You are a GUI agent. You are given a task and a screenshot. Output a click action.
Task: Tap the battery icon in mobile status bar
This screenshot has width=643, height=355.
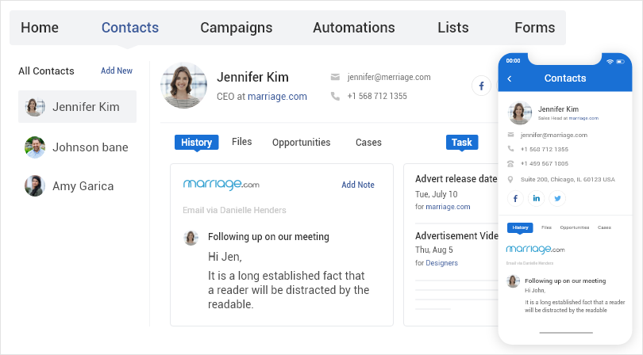point(621,62)
